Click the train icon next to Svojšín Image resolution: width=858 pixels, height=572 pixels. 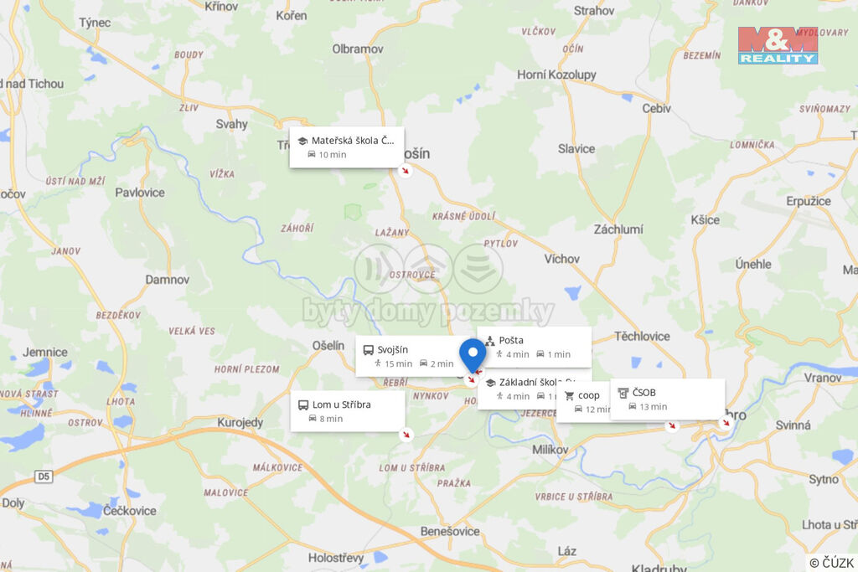tap(369, 350)
